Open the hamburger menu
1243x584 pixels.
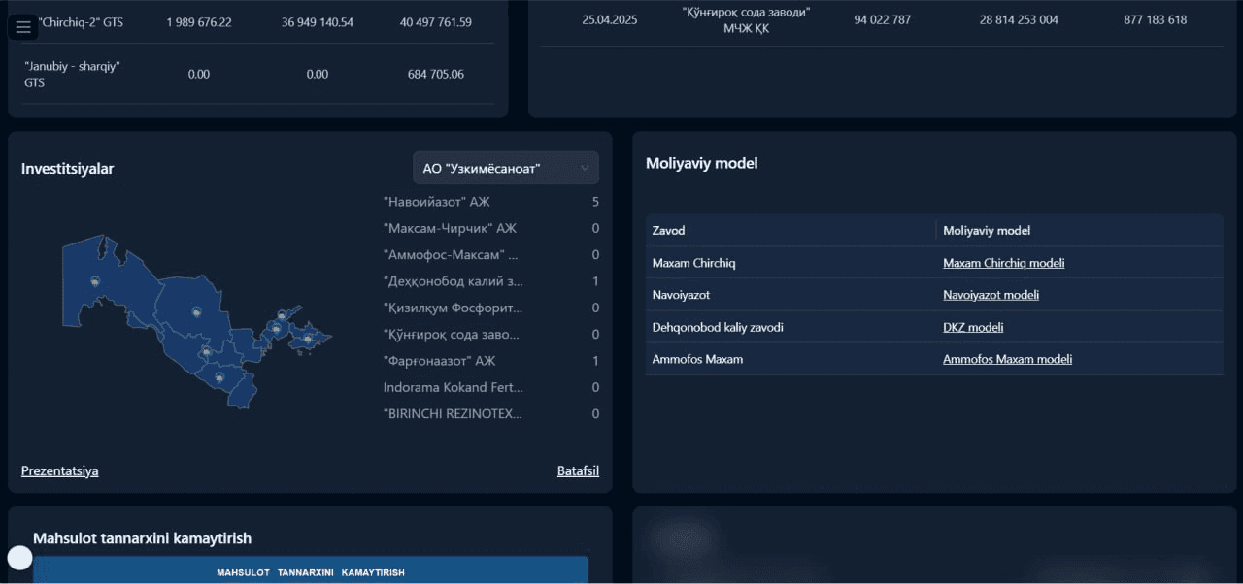point(24,27)
